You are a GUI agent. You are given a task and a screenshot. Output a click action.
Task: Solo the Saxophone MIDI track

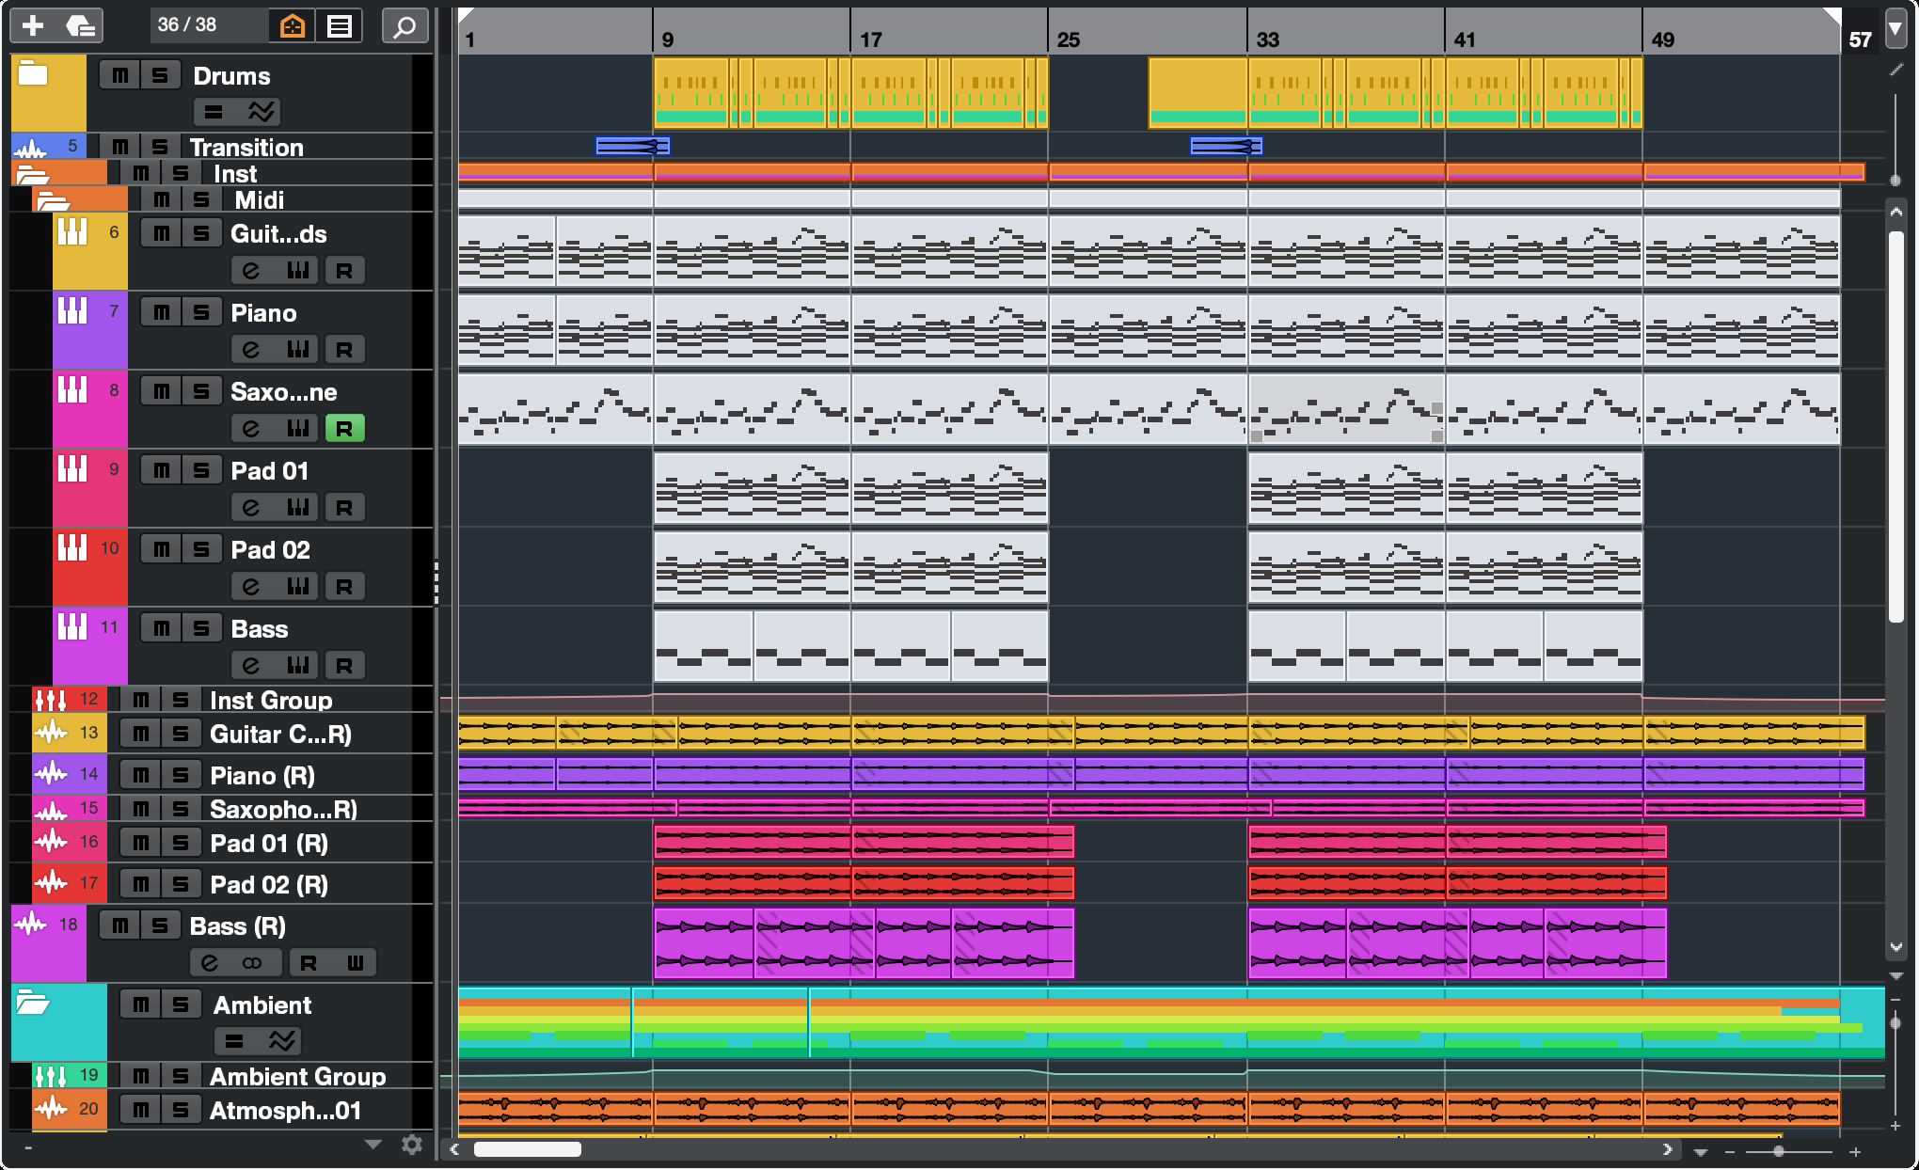[201, 392]
